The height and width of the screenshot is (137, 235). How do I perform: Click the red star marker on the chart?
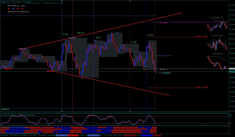coord(153,44)
